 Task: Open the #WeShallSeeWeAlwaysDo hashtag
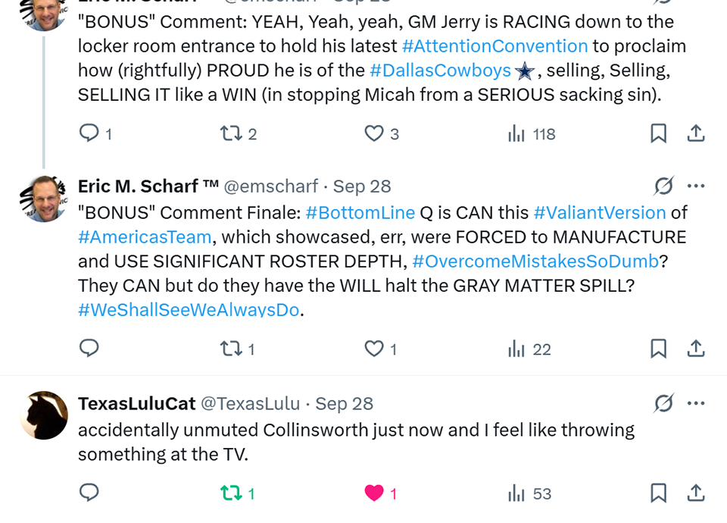click(x=189, y=310)
